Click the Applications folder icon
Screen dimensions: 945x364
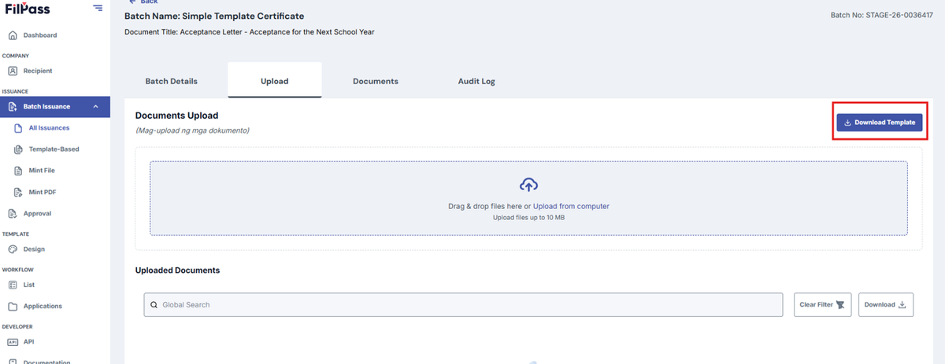13,306
